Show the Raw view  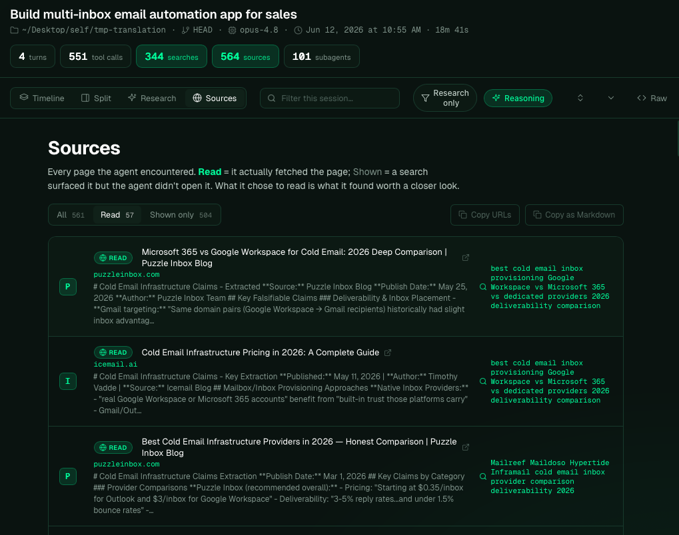click(652, 98)
